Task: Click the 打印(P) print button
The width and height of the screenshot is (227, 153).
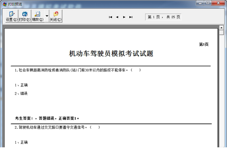Action: click(25, 16)
